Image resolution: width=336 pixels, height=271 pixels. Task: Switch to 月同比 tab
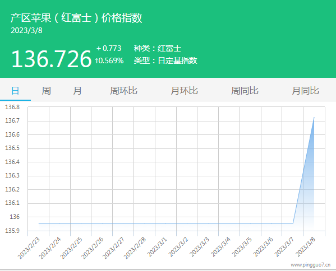click(x=306, y=91)
